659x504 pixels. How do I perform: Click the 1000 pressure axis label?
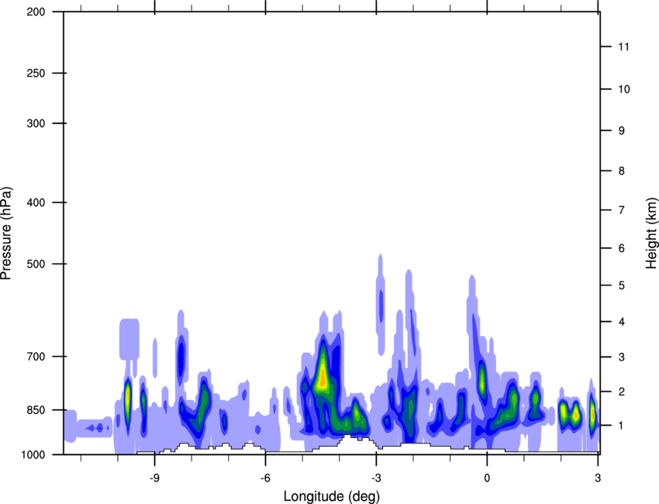coord(33,454)
